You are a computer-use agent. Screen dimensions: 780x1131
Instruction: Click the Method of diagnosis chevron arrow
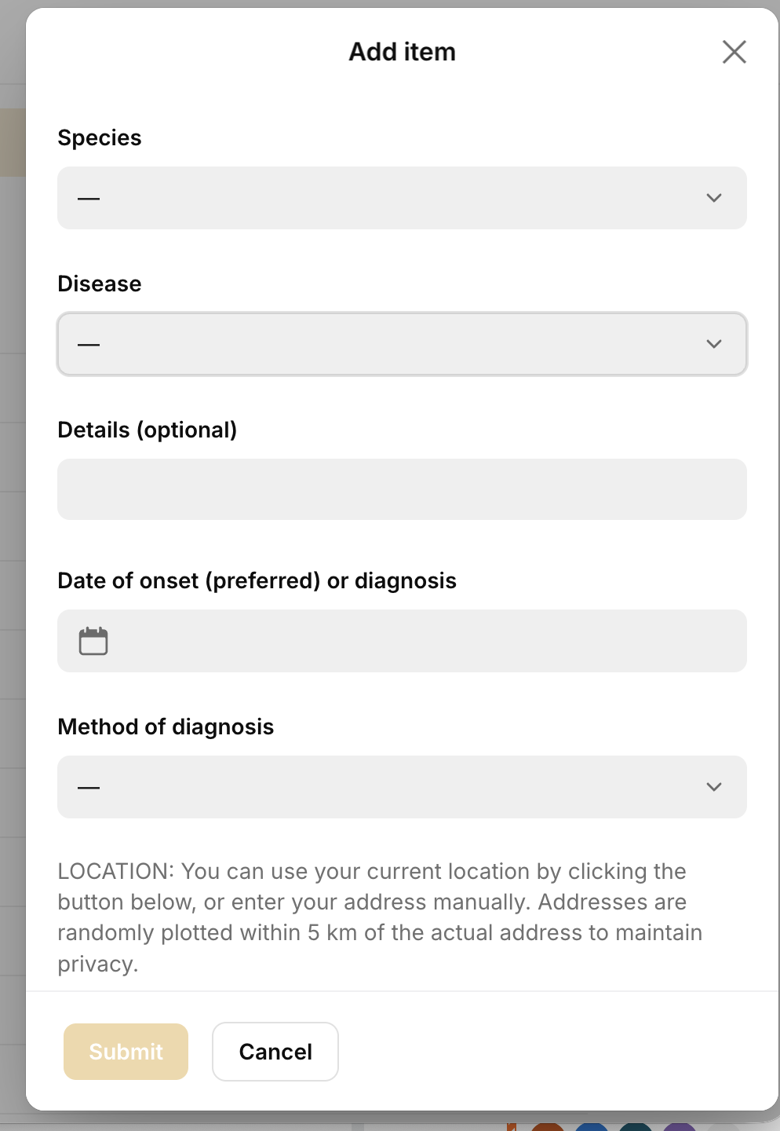(713, 787)
